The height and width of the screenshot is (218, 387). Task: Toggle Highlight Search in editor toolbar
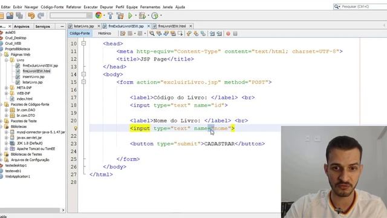173,34
